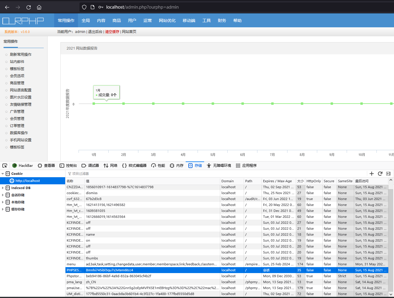Click the 1月 data point on chart
The height and width of the screenshot is (298, 394).
[94, 104]
